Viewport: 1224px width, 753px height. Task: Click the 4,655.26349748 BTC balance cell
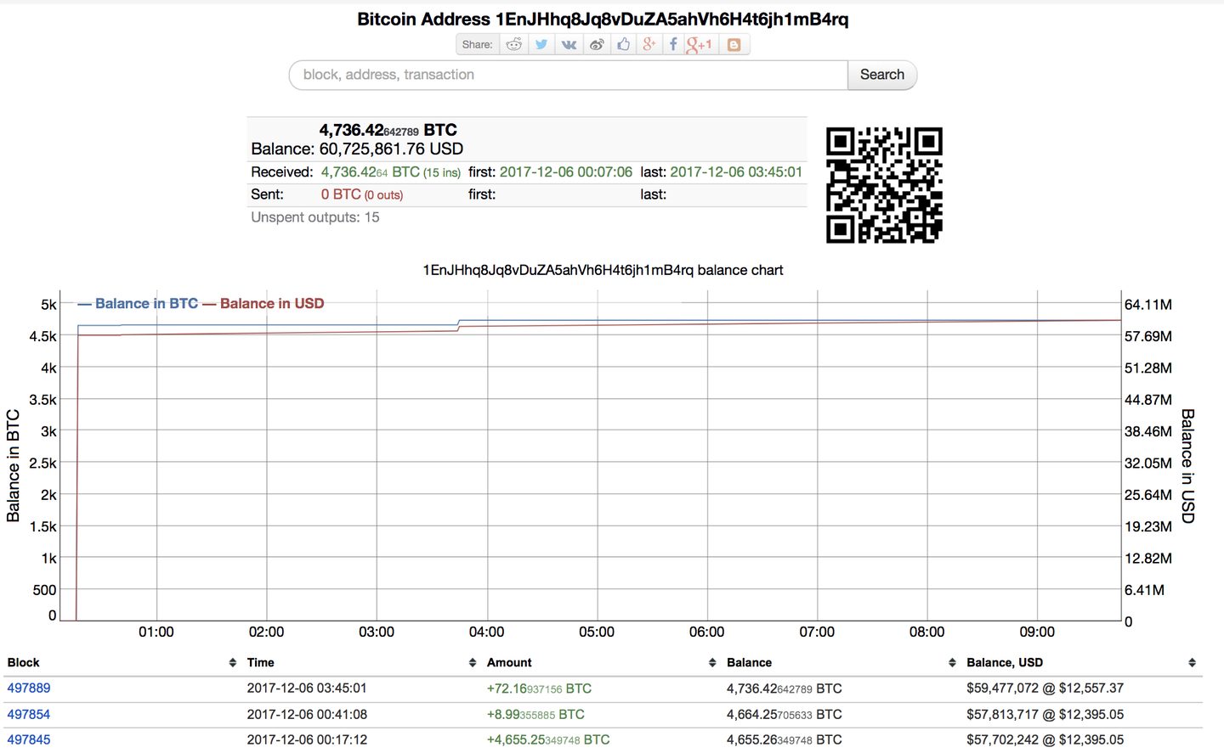coord(785,740)
